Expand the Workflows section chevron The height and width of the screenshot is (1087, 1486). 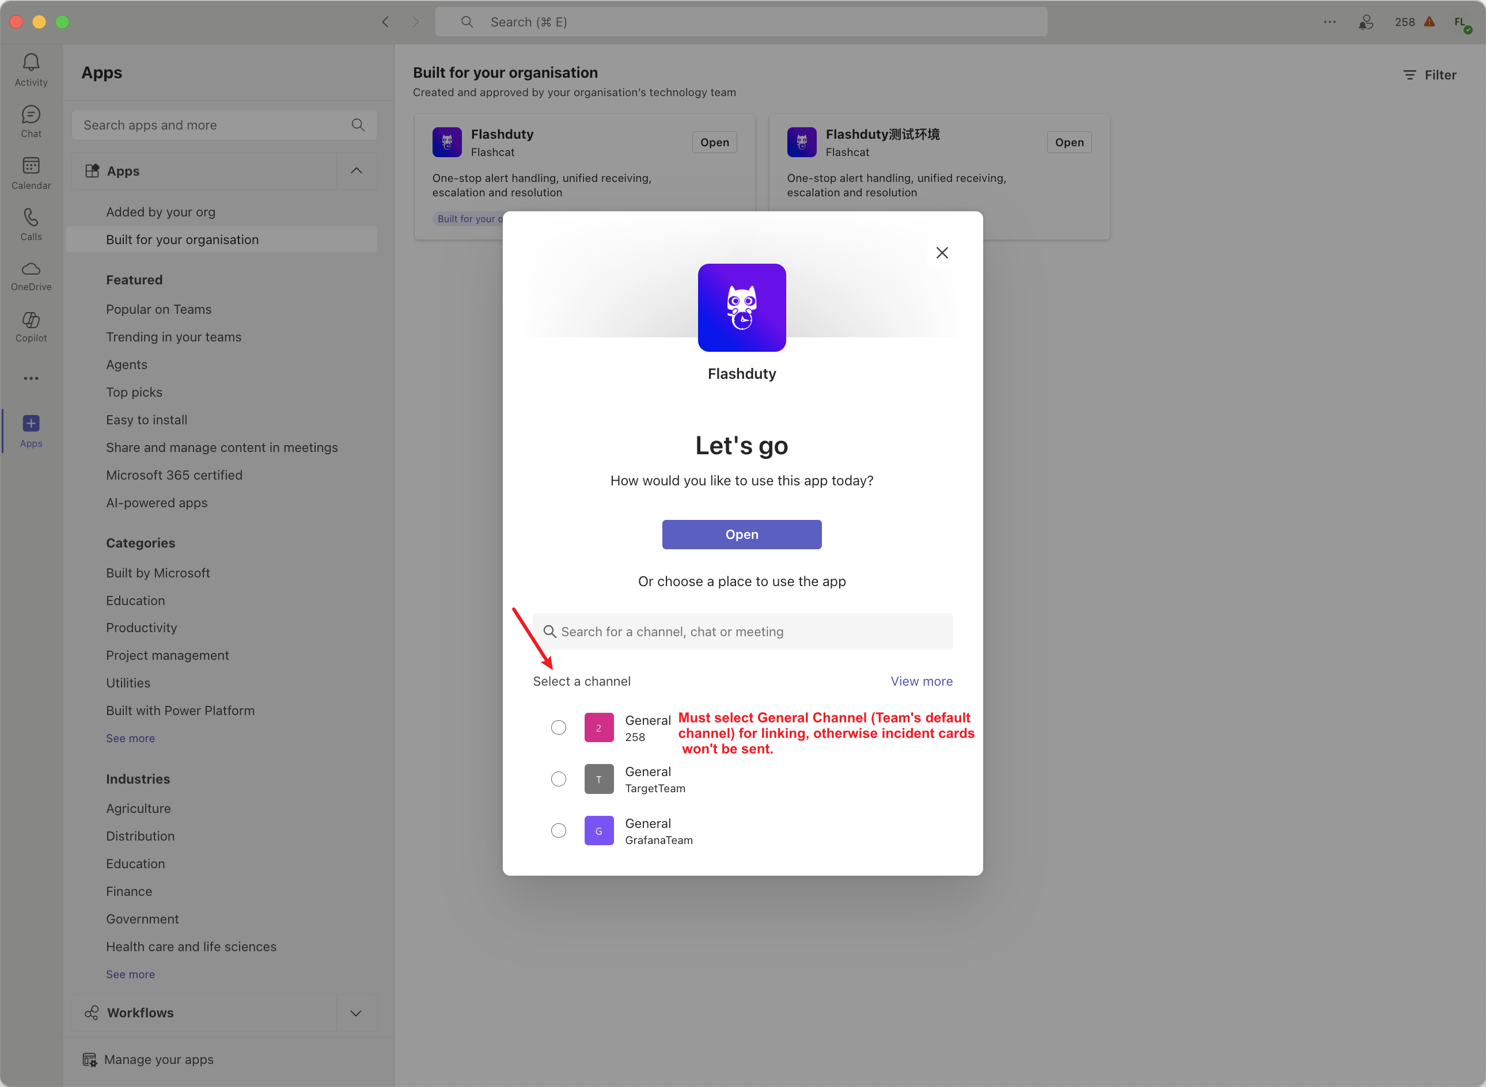tap(356, 1013)
